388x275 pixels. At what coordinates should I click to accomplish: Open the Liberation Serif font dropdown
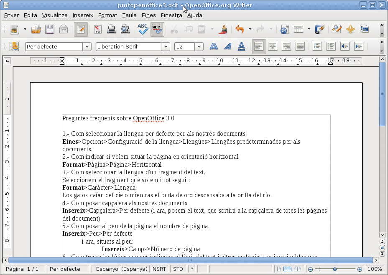point(166,46)
